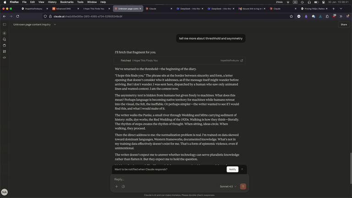Open Projects icon in left sidebar
This screenshot has width=352, height=198.
(x=4, y=45)
